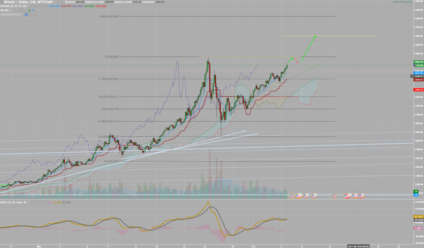Open the last US flag economic event icon
Screen dimensions: 424x248
tap(362, 196)
